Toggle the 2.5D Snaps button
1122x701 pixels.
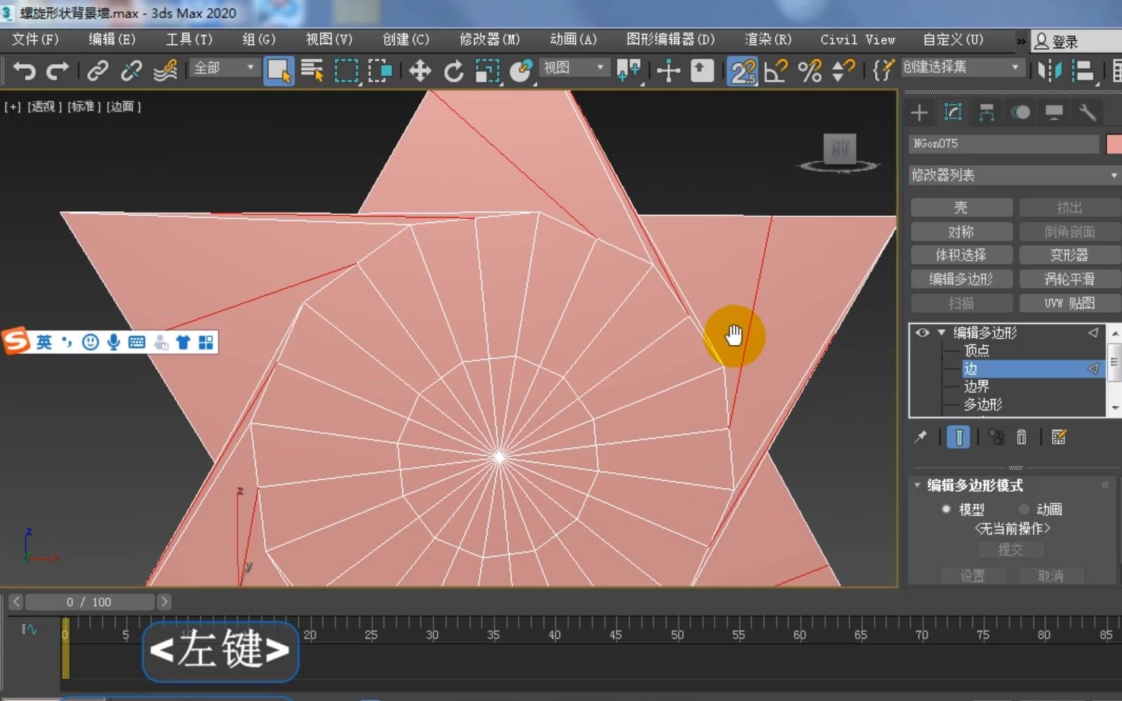(742, 71)
